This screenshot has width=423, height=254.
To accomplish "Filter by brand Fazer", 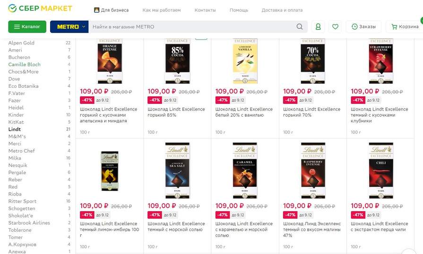I will point(15,101).
